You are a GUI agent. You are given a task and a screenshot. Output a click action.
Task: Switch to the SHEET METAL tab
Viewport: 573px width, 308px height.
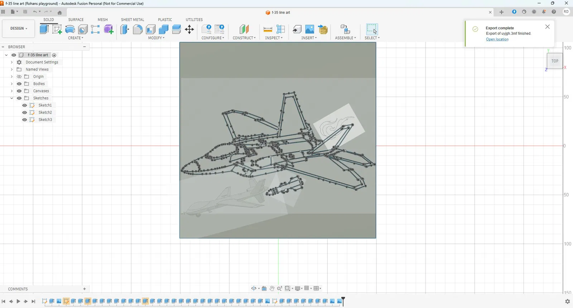click(133, 20)
